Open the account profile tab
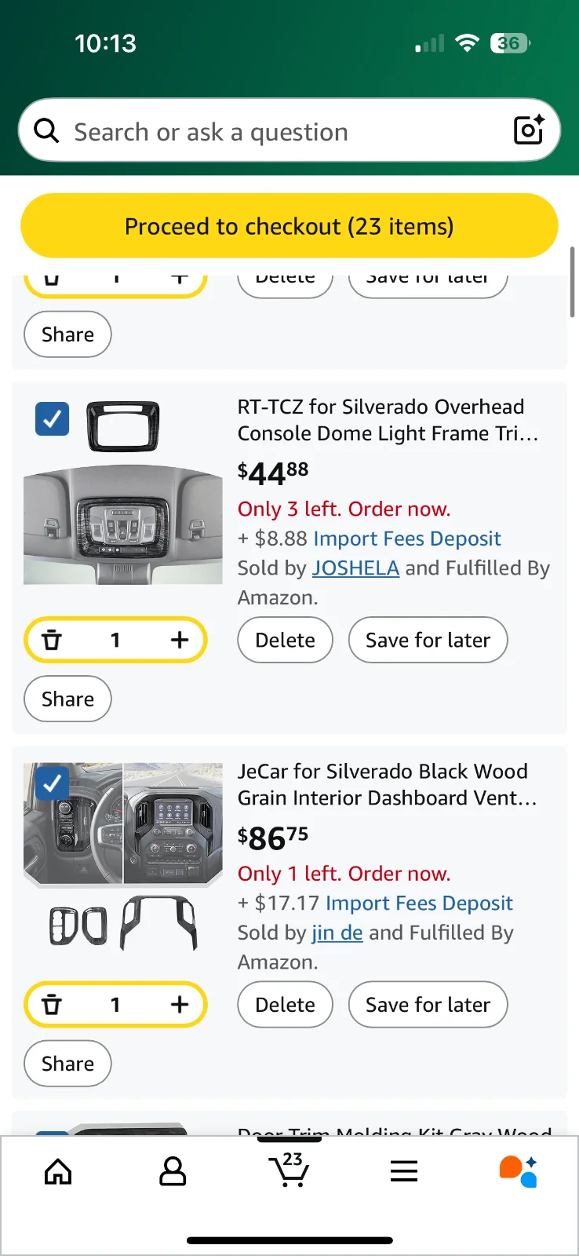Viewport: 579px width, 1256px height. coord(173,1172)
